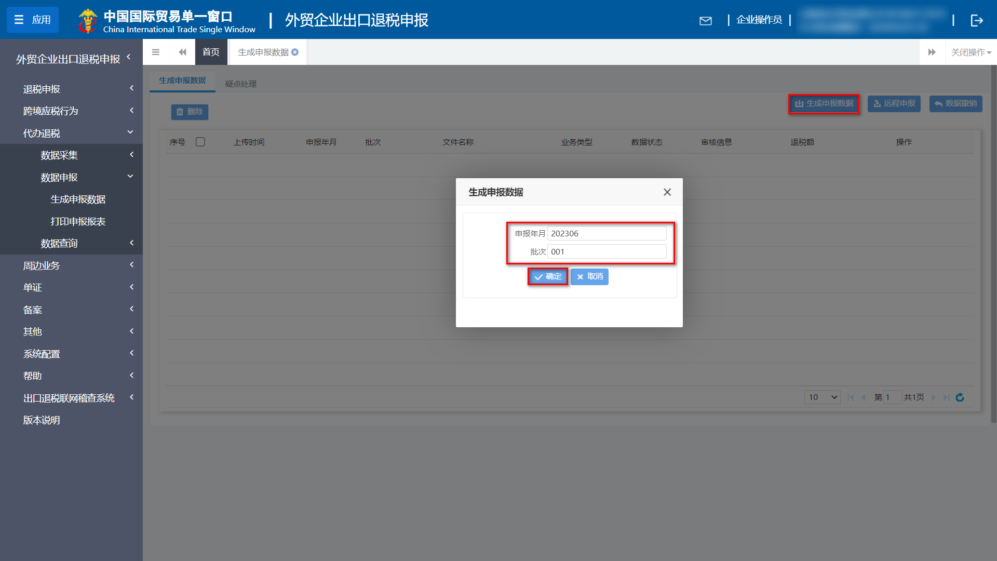Switch to the 疑点处理 tab

tap(240, 83)
